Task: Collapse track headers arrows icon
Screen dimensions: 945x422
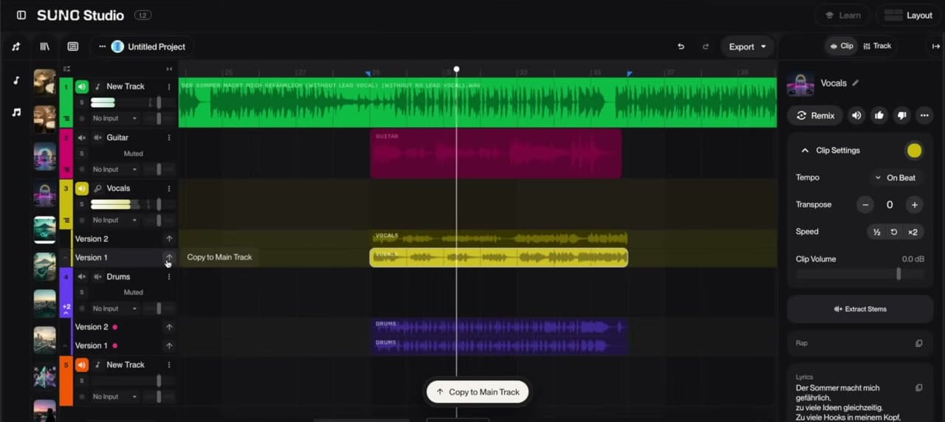Action: point(169,69)
